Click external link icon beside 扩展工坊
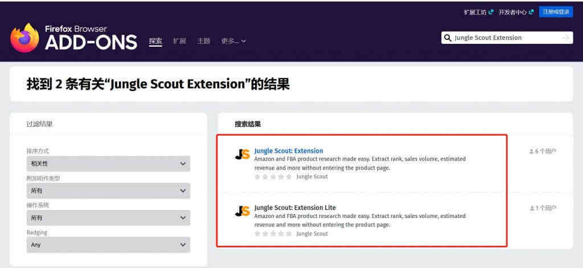The width and height of the screenshot is (583, 268). coord(491,12)
